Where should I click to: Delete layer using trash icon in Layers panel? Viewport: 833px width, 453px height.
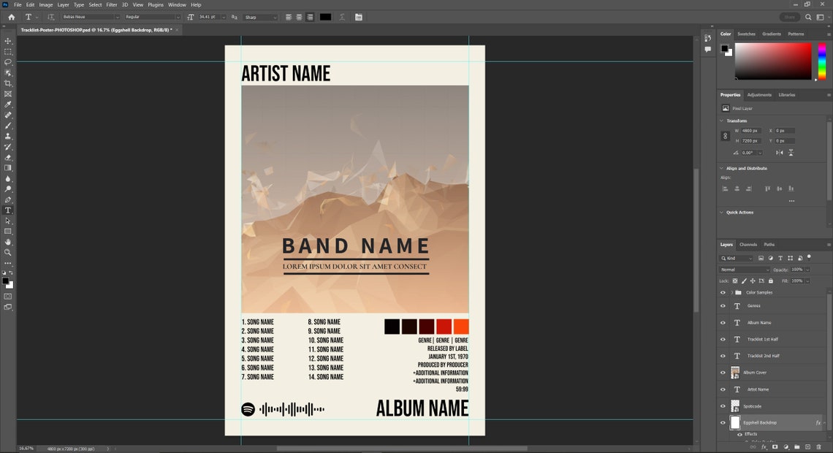tap(819, 446)
